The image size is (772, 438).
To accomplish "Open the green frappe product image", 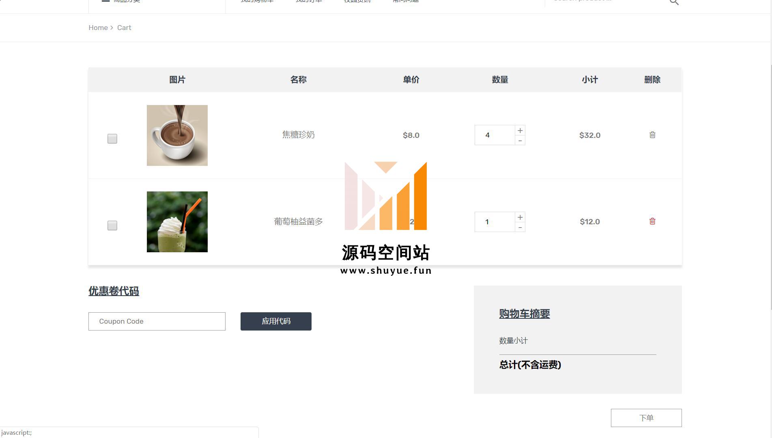I will pyautogui.click(x=177, y=222).
